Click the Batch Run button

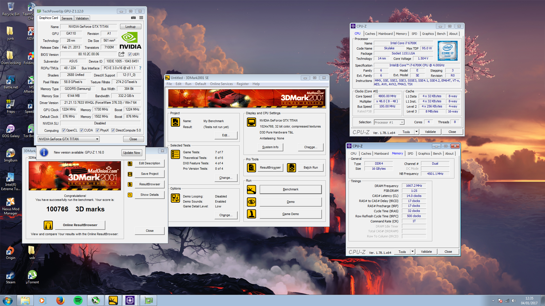click(x=311, y=168)
